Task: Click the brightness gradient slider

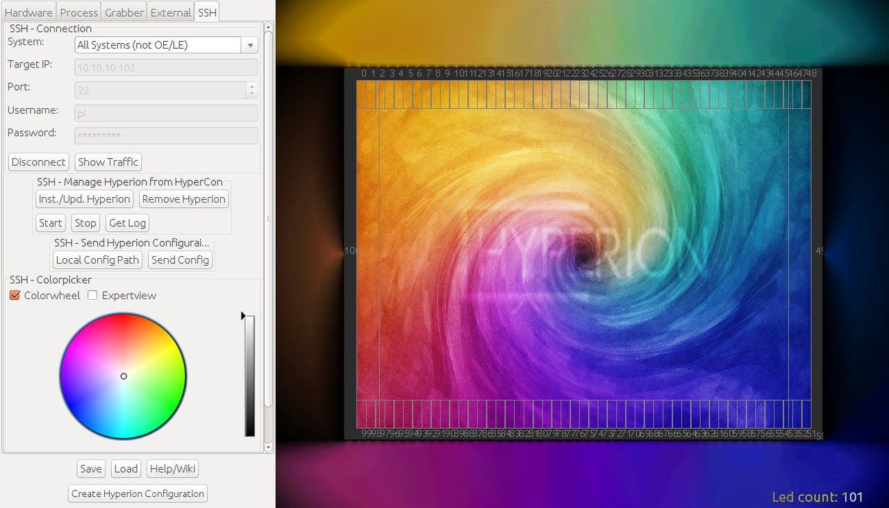Action: [x=250, y=376]
